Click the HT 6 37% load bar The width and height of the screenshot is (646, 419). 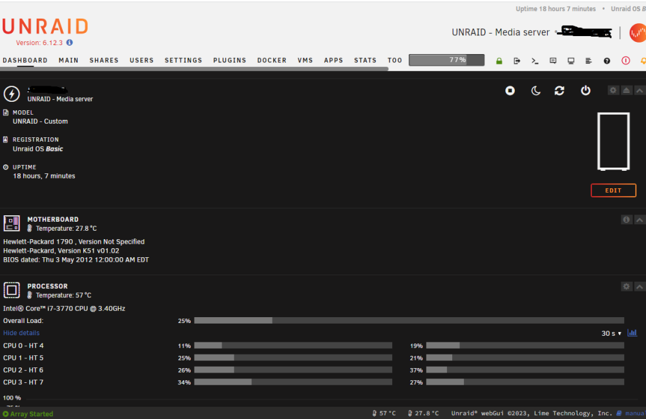point(525,370)
